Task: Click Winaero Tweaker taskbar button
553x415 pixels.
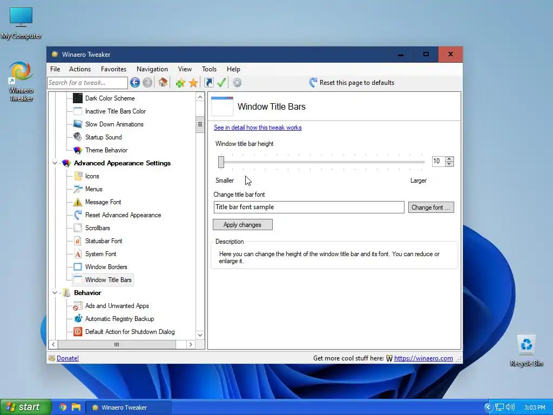Action: [129, 407]
